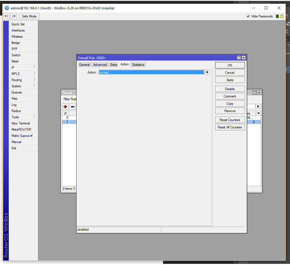Remove rule with blue minus icon
290x265 pixels.
pyautogui.click(x=73, y=107)
